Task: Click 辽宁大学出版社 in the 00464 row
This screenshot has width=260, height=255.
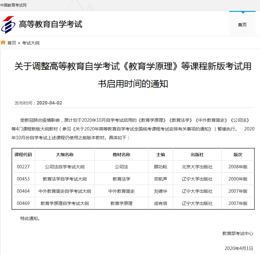Action: point(197,191)
